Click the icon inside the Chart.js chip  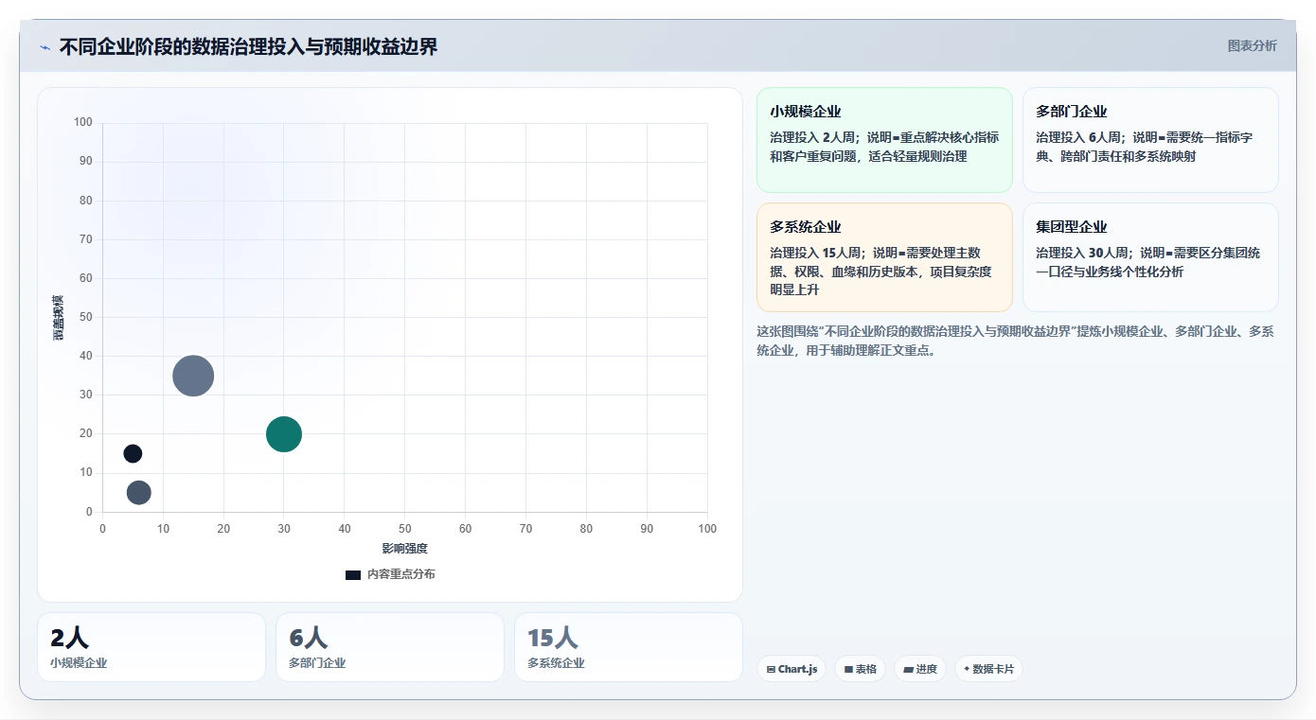pos(771,669)
